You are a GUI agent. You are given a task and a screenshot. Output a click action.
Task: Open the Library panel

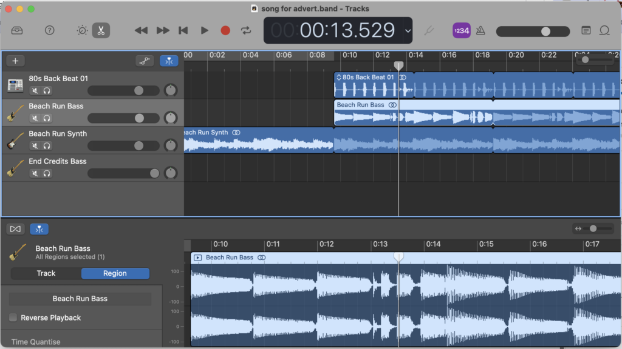[16, 30]
